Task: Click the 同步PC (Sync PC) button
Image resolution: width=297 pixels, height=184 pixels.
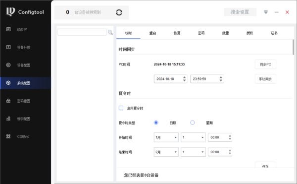Action: (x=265, y=64)
